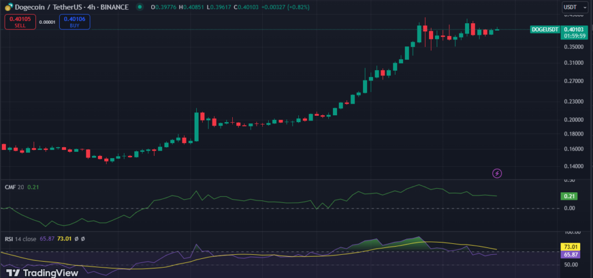Screen dimensions: 593x278
Task: Click the green 0.21 CMF axis label
Action: tap(569, 196)
